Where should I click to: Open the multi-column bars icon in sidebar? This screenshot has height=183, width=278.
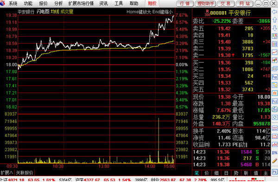[x=275, y=44]
